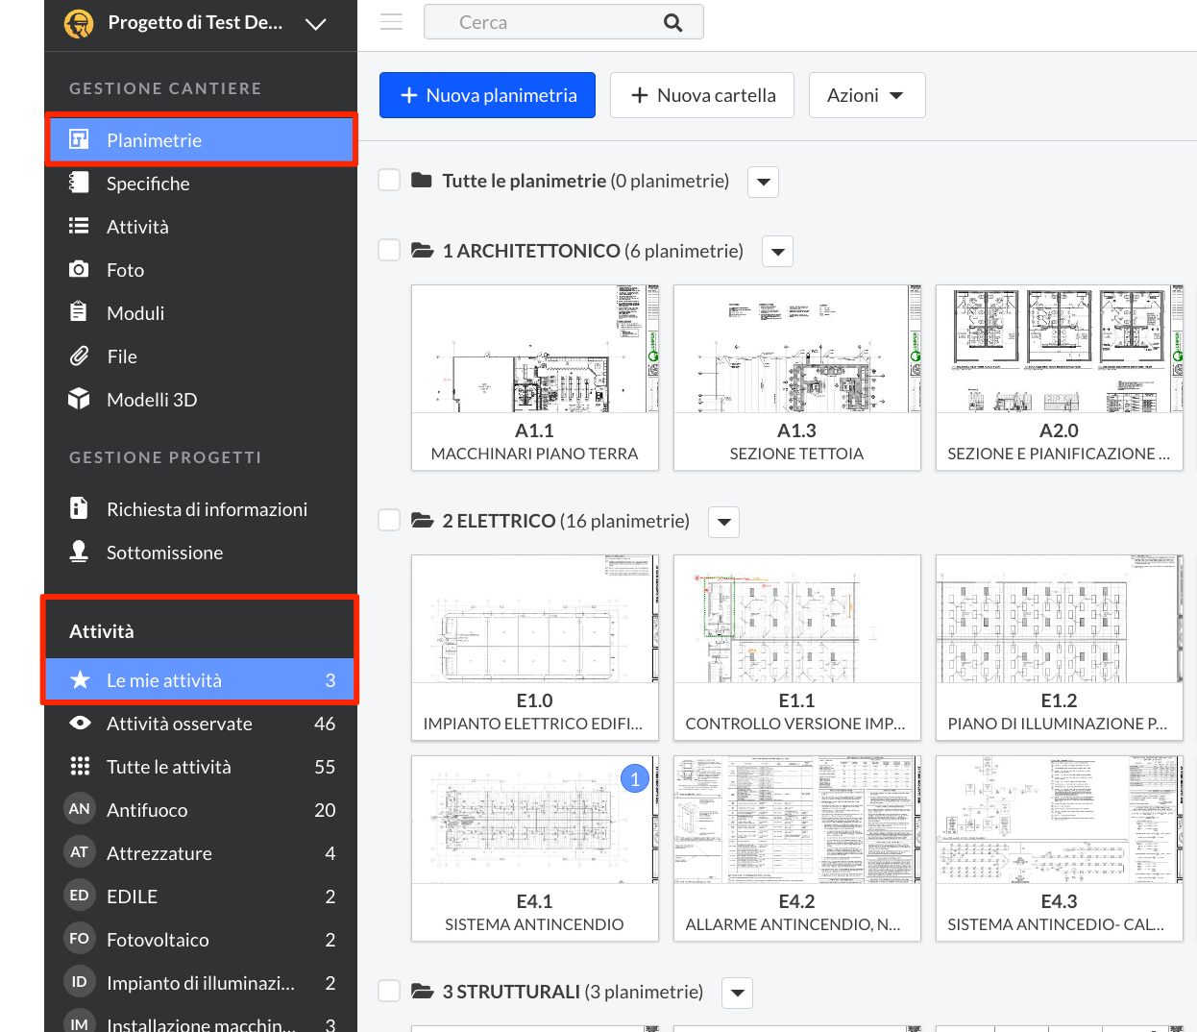
Task: Click the Attività osservate eye icon
Action: (x=80, y=723)
